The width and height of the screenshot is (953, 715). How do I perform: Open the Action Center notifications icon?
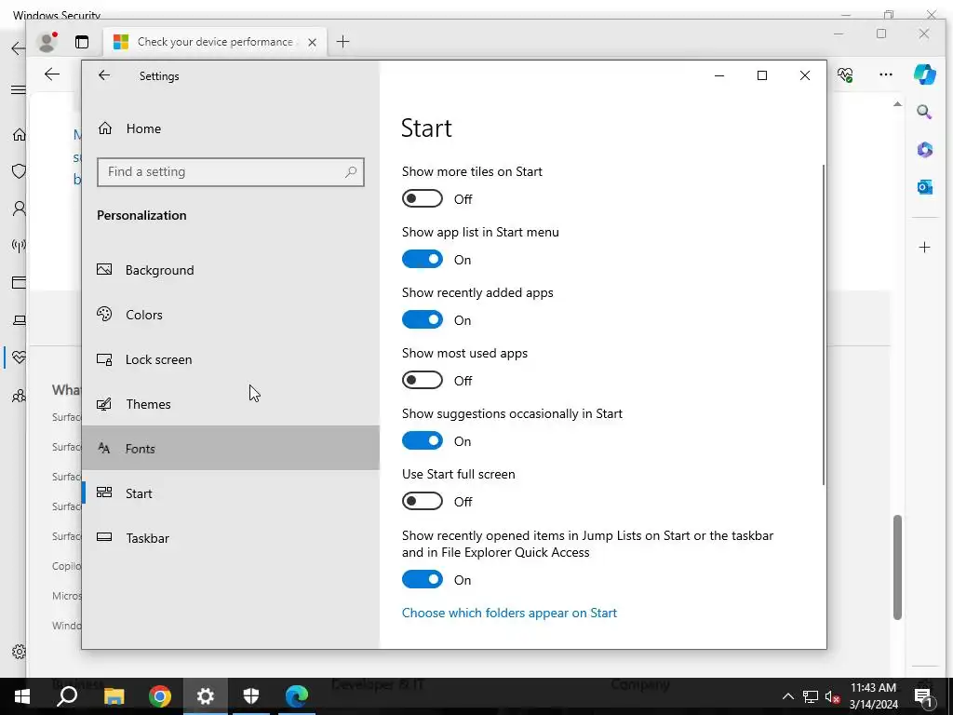click(x=924, y=696)
